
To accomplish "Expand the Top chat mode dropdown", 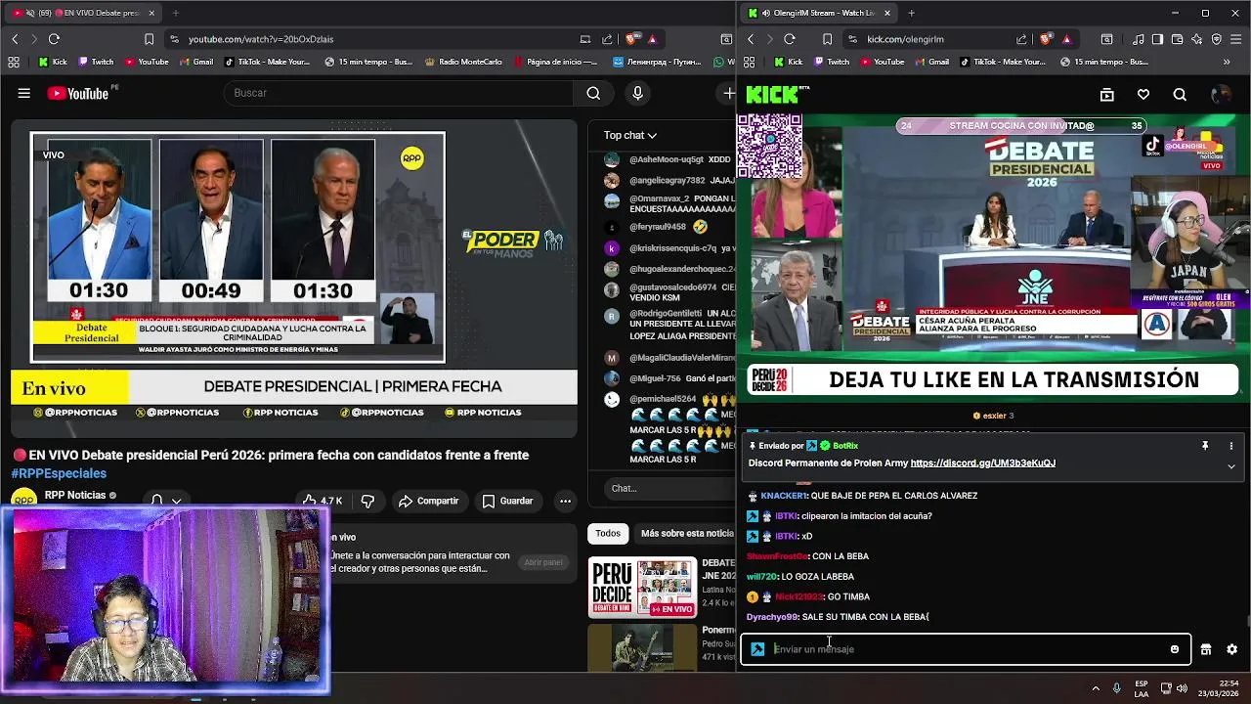I will [630, 135].
